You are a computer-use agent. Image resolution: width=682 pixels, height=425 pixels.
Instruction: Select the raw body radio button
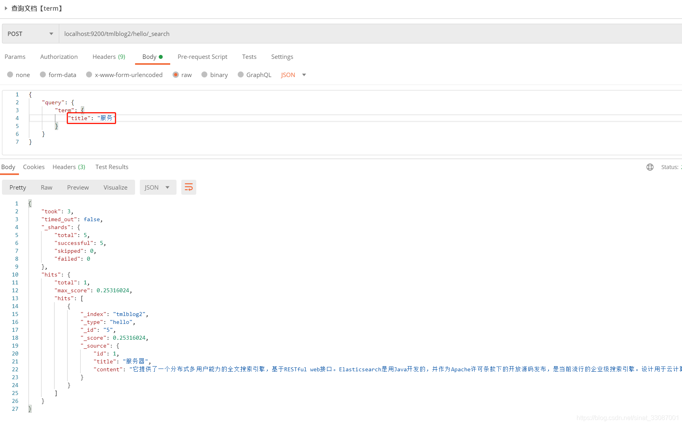[176, 75]
